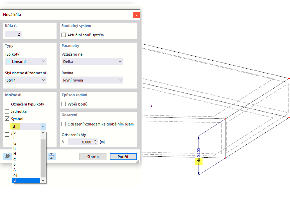The image size is (290, 201).
Task: Click the Odsazení kóty 0.000 field
Action: (x=80, y=142)
